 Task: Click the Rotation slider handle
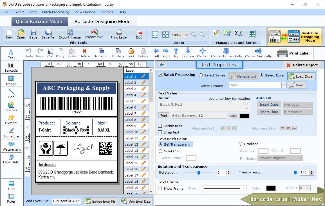199,173
